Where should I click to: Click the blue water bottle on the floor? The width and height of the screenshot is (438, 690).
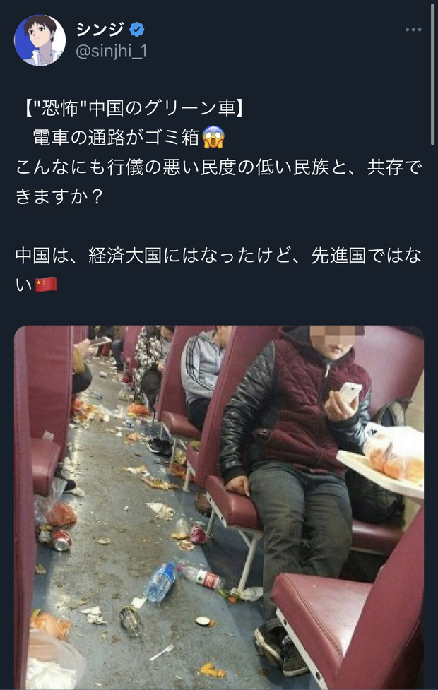(x=160, y=581)
